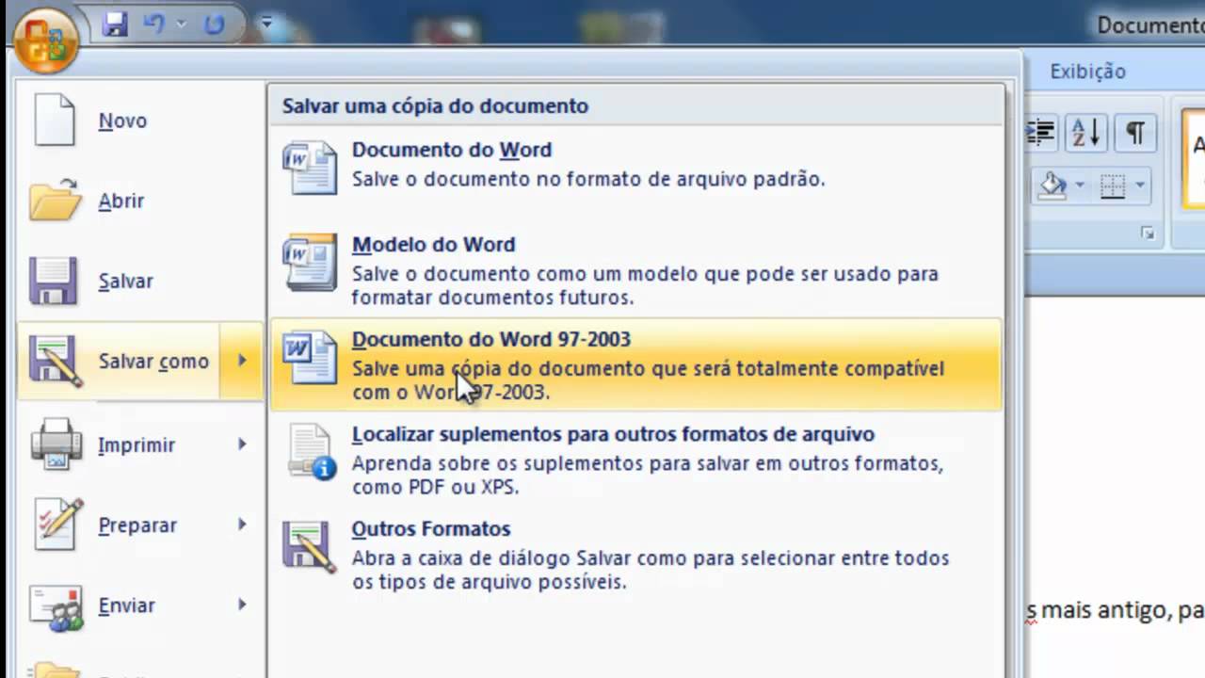Click the Undo arrow in Quick Access toolbar
1205x678 pixels.
pos(154,25)
